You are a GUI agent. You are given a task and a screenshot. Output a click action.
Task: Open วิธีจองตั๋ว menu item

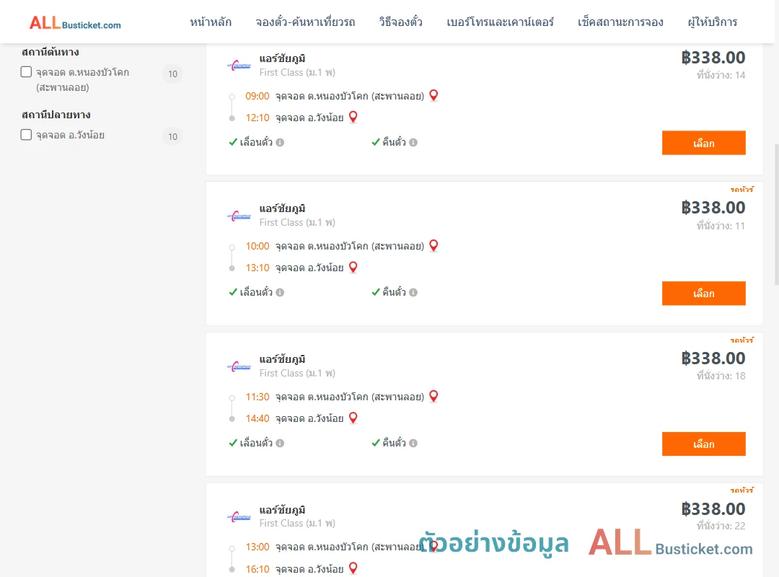[400, 22]
